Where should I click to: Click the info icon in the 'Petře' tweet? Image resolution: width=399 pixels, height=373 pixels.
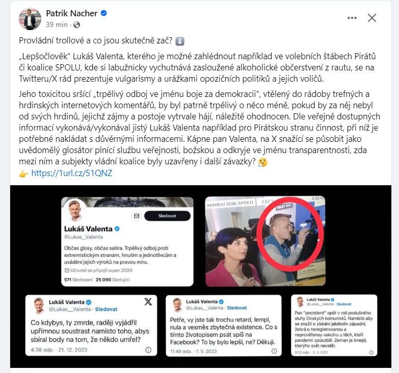click(274, 351)
